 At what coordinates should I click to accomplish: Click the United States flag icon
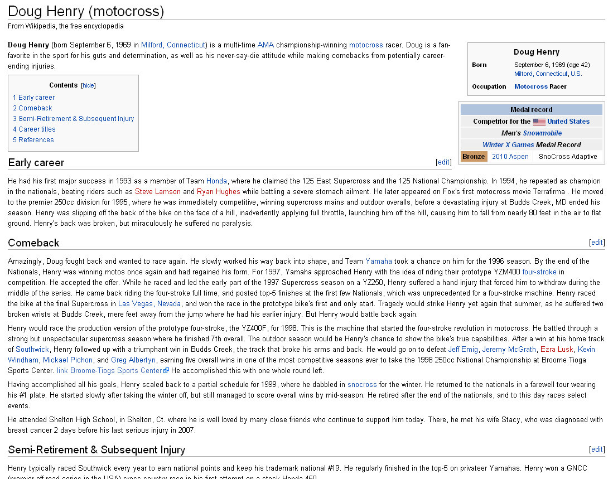(539, 122)
